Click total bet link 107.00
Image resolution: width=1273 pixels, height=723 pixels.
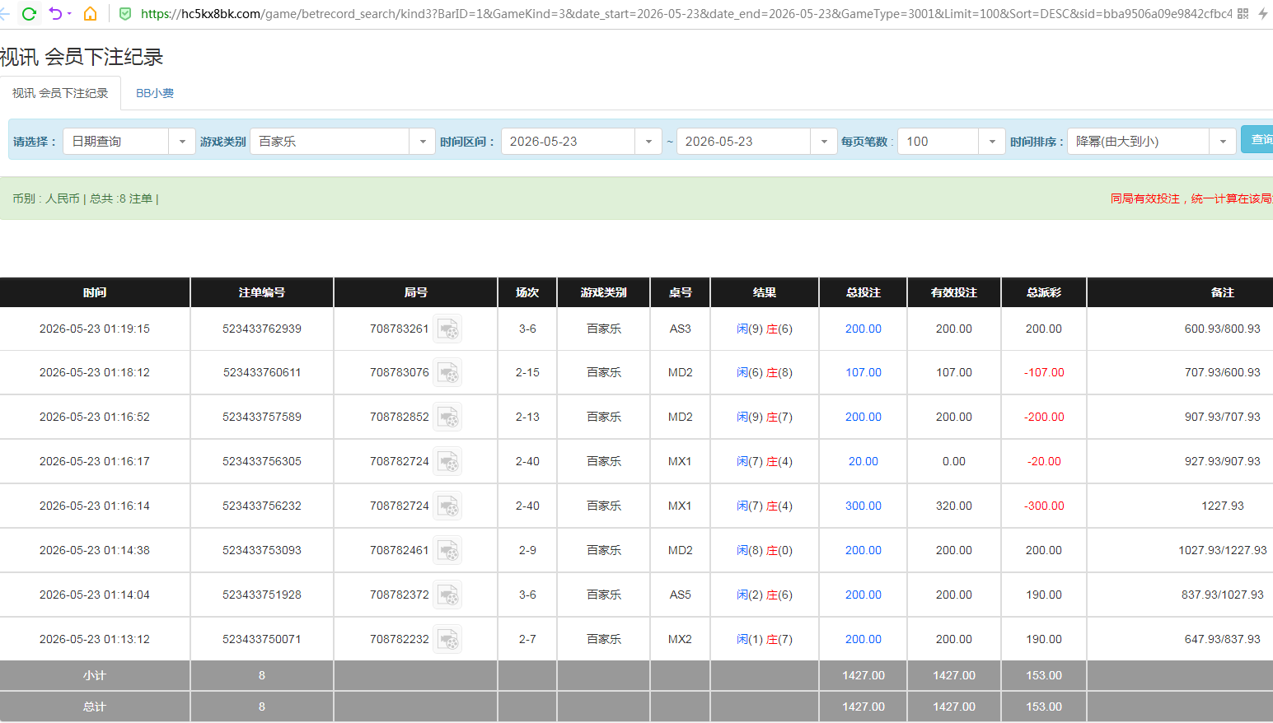(x=863, y=373)
